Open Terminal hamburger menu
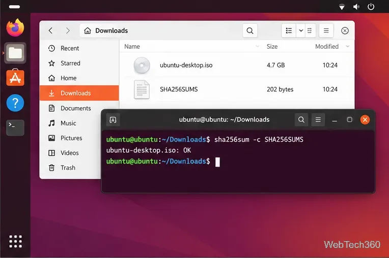Image resolution: width=389 pixels, height=258 pixels. [x=318, y=120]
